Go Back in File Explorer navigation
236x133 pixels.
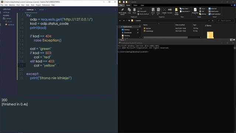click(120, 21)
